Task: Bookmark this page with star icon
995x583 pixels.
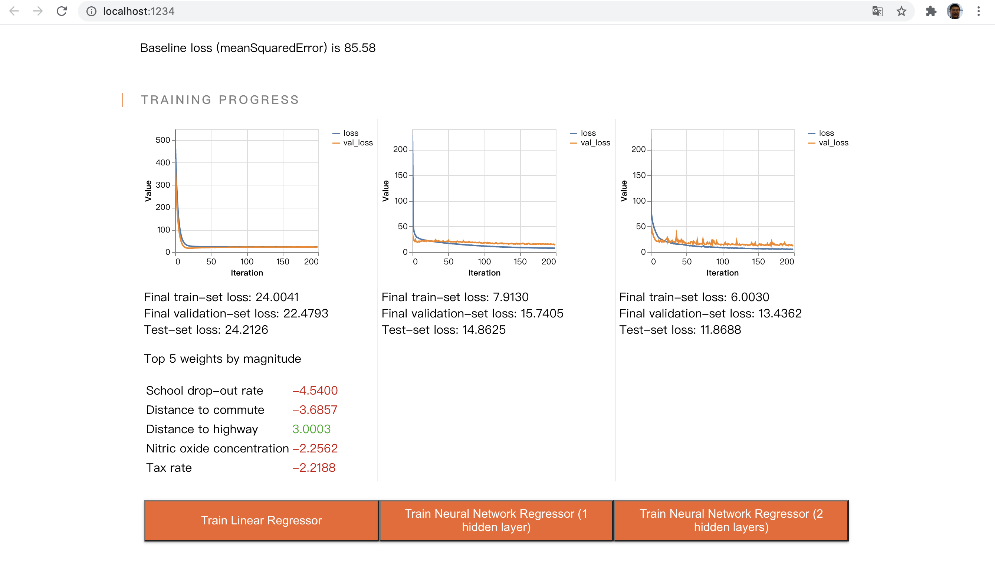Action: (x=901, y=11)
